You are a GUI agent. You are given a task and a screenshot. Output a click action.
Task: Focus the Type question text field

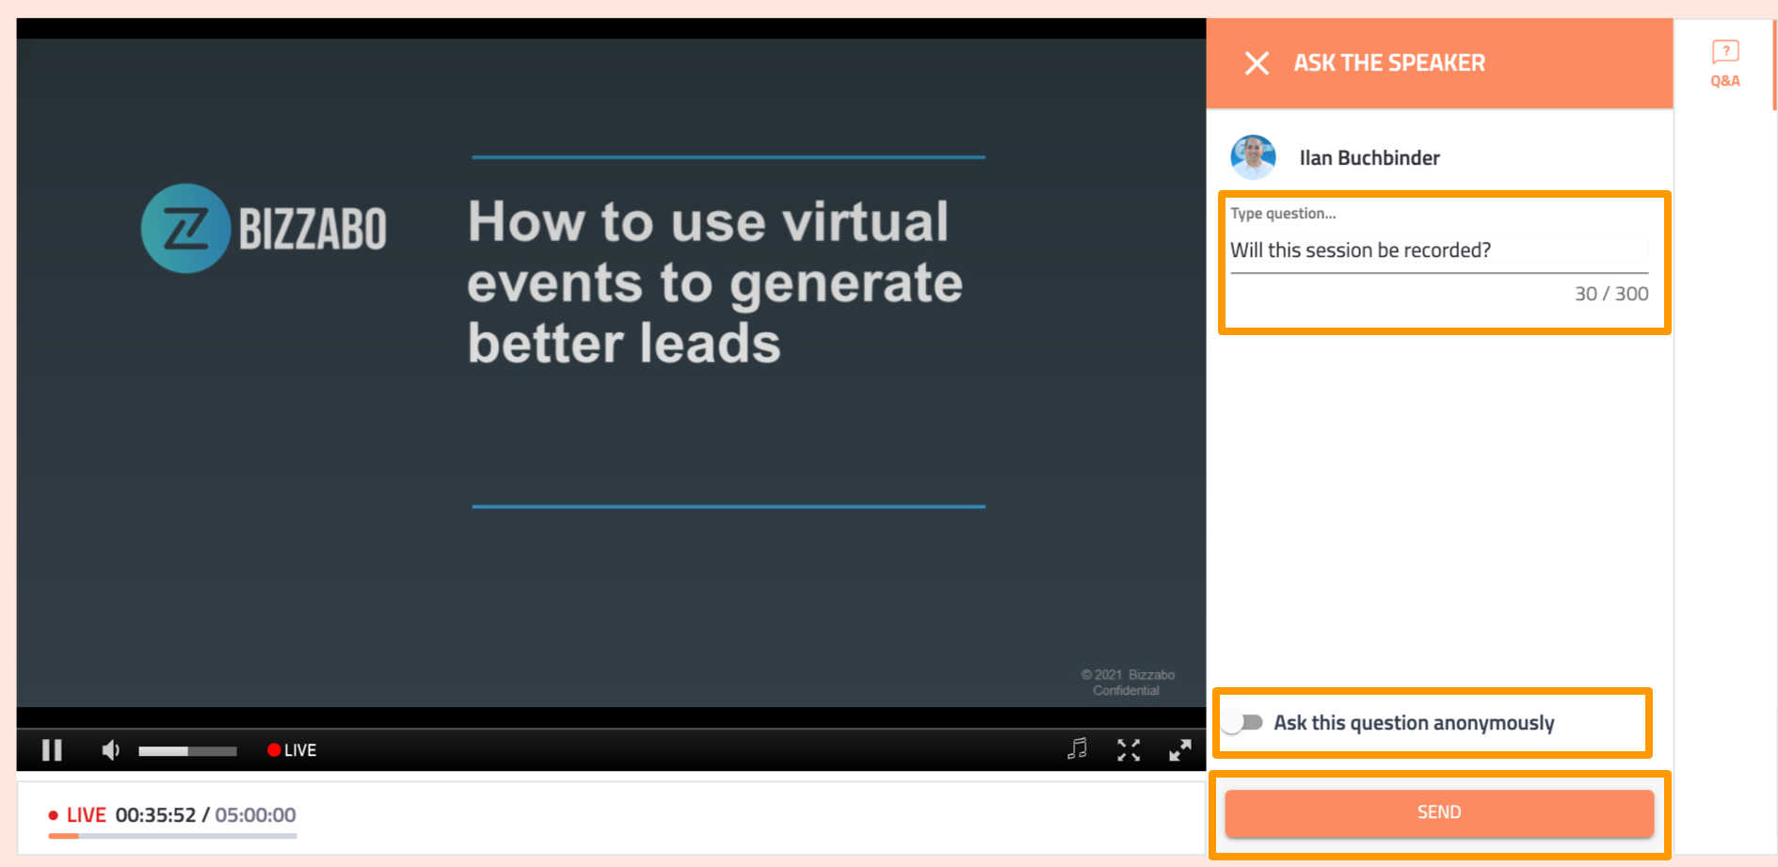1439,250
